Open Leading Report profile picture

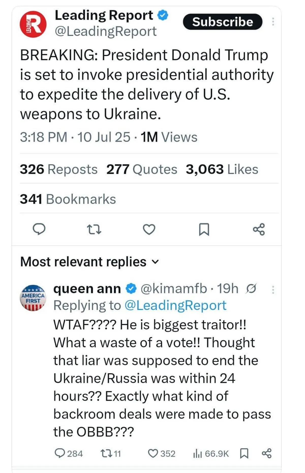coord(33,24)
